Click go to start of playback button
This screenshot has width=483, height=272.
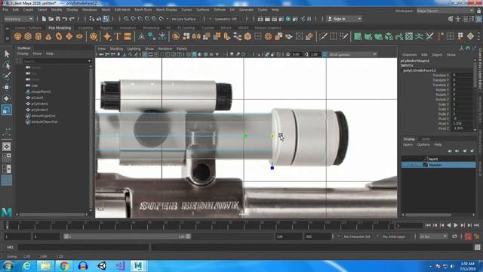[428, 225]
